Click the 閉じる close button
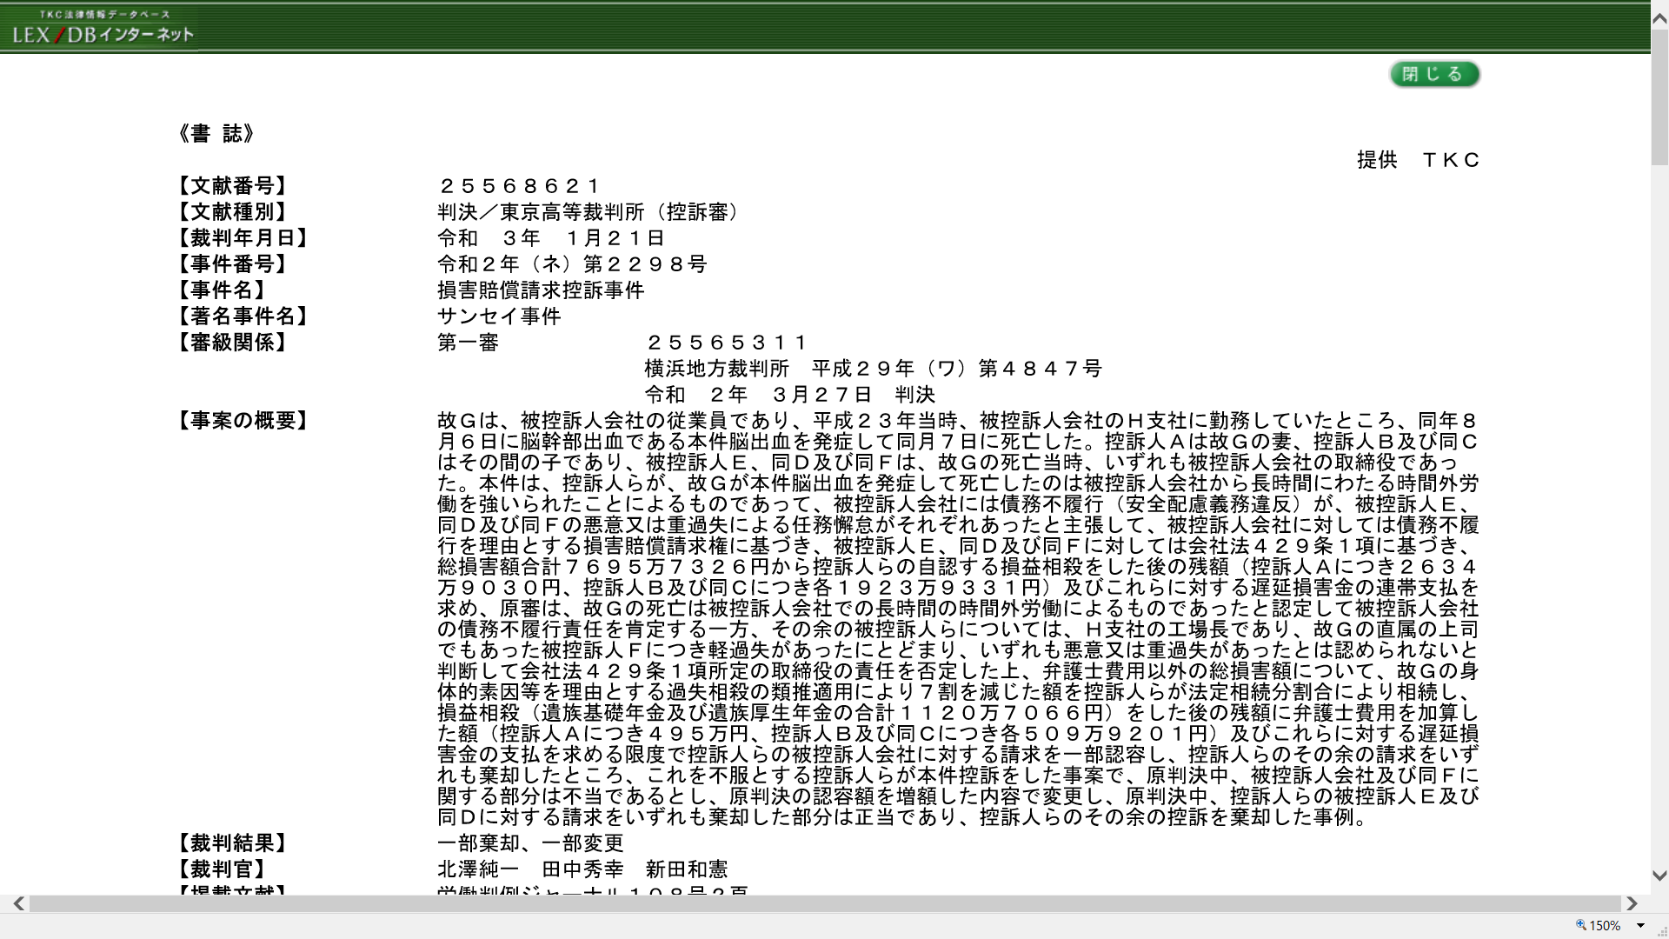The height and width of the screenshot is (939, 1669). pyautogui.click(x=1434, y=73)
